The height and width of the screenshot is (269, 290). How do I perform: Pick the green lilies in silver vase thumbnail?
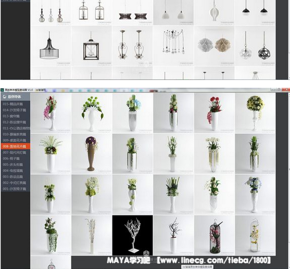pyautogui.click(x=132, y=154)
